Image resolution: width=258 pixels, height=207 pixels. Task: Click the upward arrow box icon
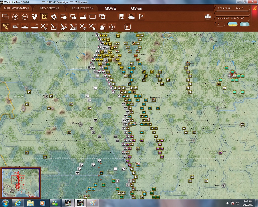(127, 27)
